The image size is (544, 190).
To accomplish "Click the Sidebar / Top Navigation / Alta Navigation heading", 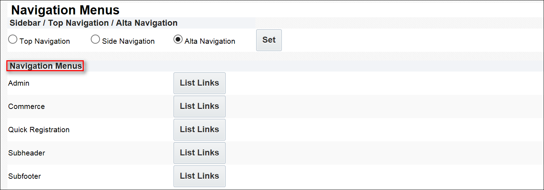I will pyautogui.click(x=94, y=23).
